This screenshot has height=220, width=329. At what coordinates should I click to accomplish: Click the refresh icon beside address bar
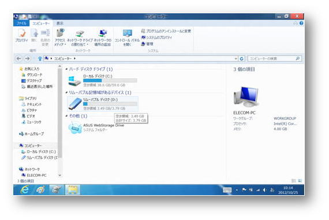click(241, 58)
